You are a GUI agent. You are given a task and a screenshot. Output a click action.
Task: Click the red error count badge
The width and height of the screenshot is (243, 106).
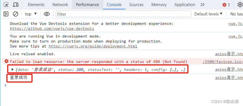coord(226,5)
